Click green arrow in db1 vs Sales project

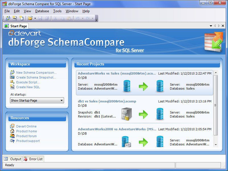pos(143,114)
